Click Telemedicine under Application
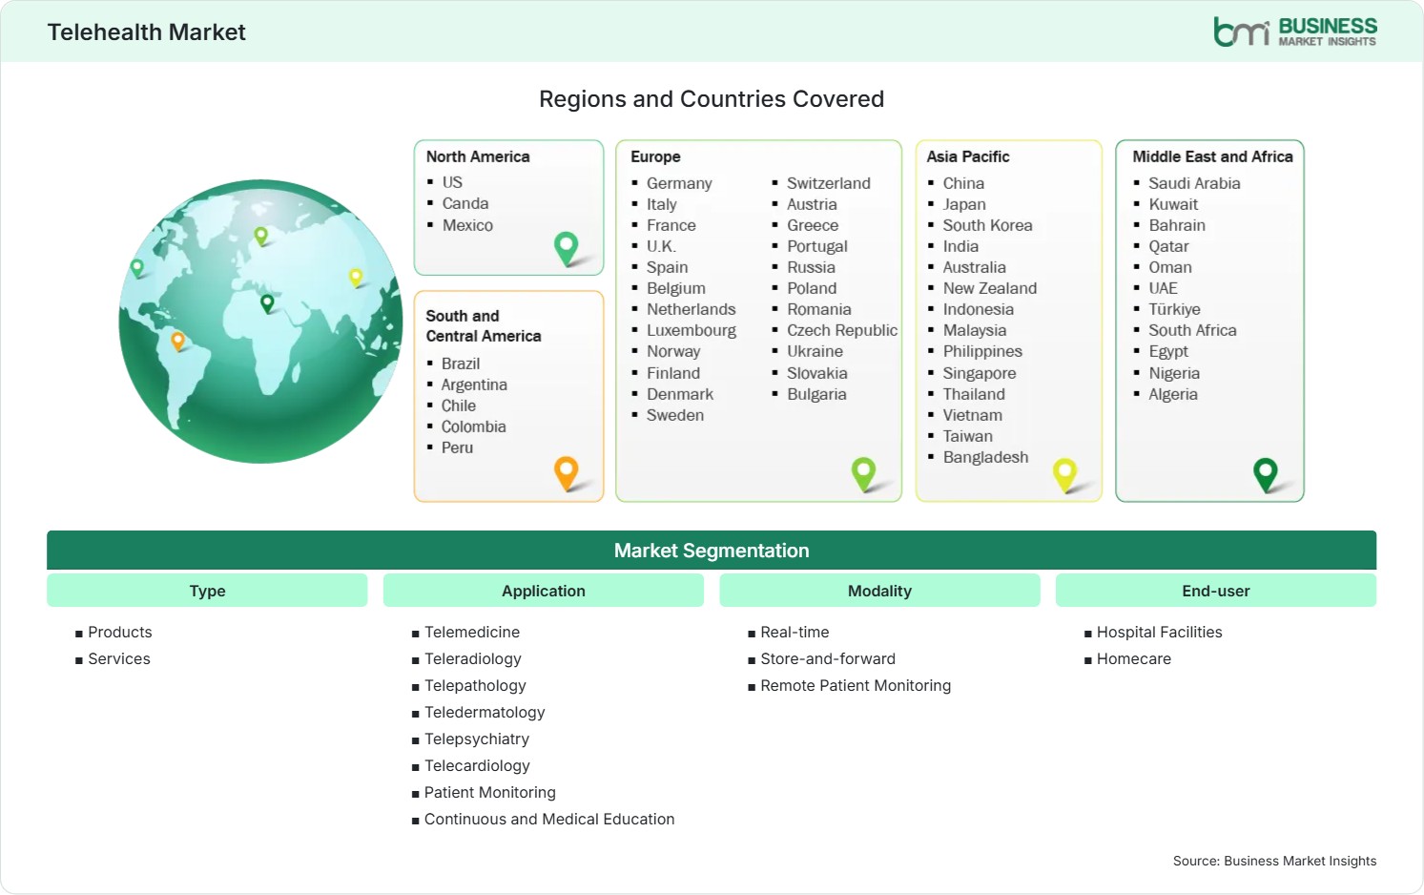 pyautogui.click(x=472, y=632)
